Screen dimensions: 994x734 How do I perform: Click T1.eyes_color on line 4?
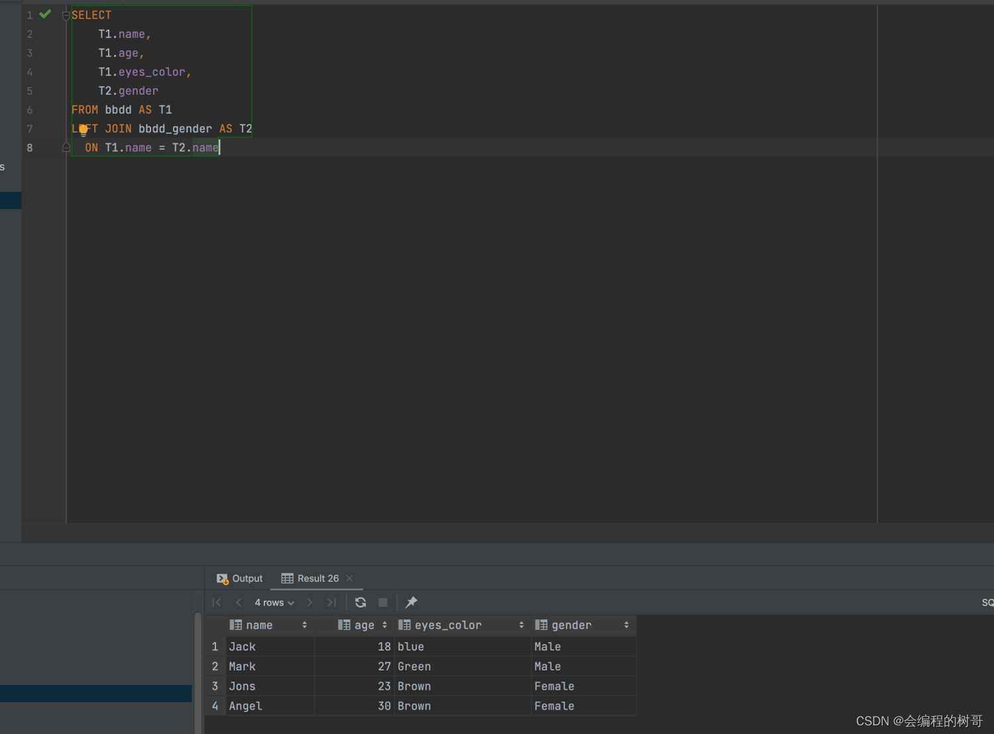point(143,72)
